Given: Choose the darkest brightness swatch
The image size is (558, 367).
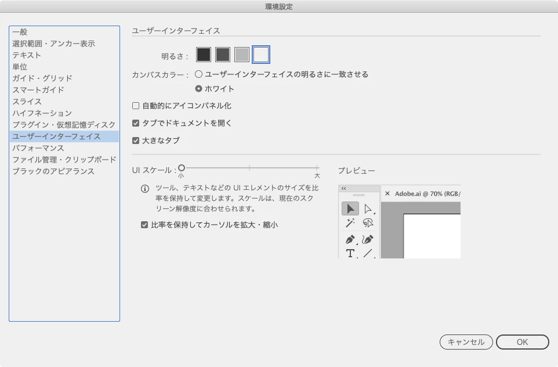Looking at the screenshot, I should point(204,55).
